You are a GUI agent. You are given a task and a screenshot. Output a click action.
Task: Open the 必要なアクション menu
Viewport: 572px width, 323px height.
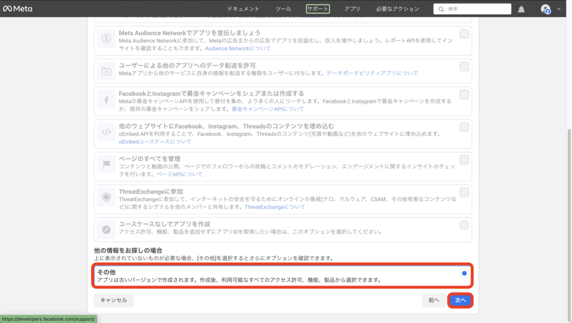[398, 9]
